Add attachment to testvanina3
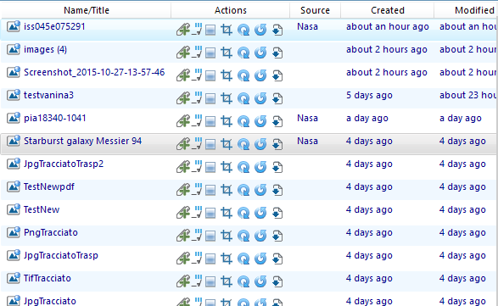 pyautogui.click(x=183, y=98)
